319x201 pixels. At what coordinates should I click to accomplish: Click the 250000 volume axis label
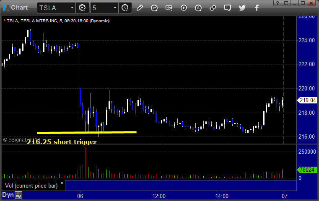pos(307,152)
